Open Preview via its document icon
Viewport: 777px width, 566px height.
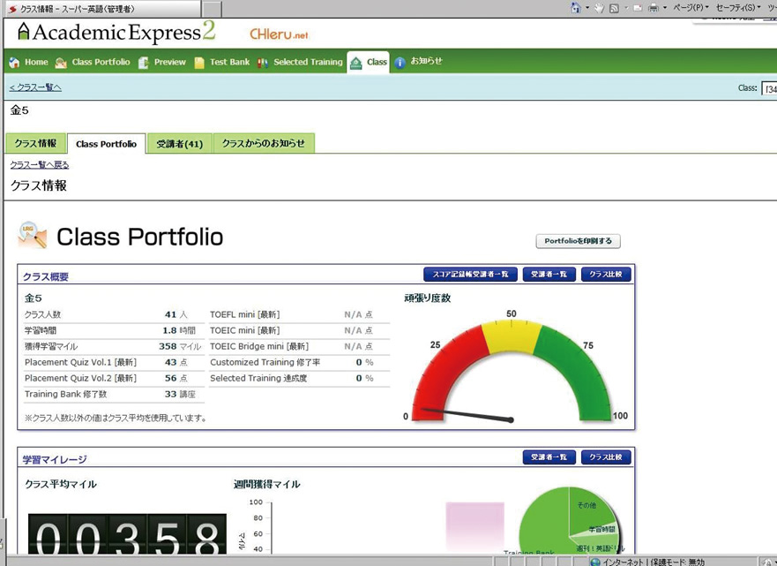coord(144,63)
